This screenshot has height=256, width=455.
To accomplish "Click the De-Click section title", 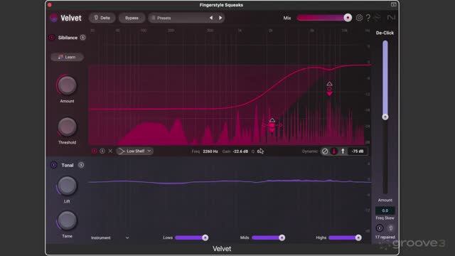I will click(385, 33).
